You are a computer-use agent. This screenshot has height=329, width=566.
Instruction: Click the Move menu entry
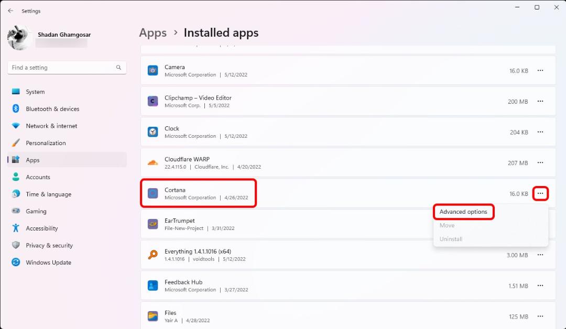tap(447, 225)
